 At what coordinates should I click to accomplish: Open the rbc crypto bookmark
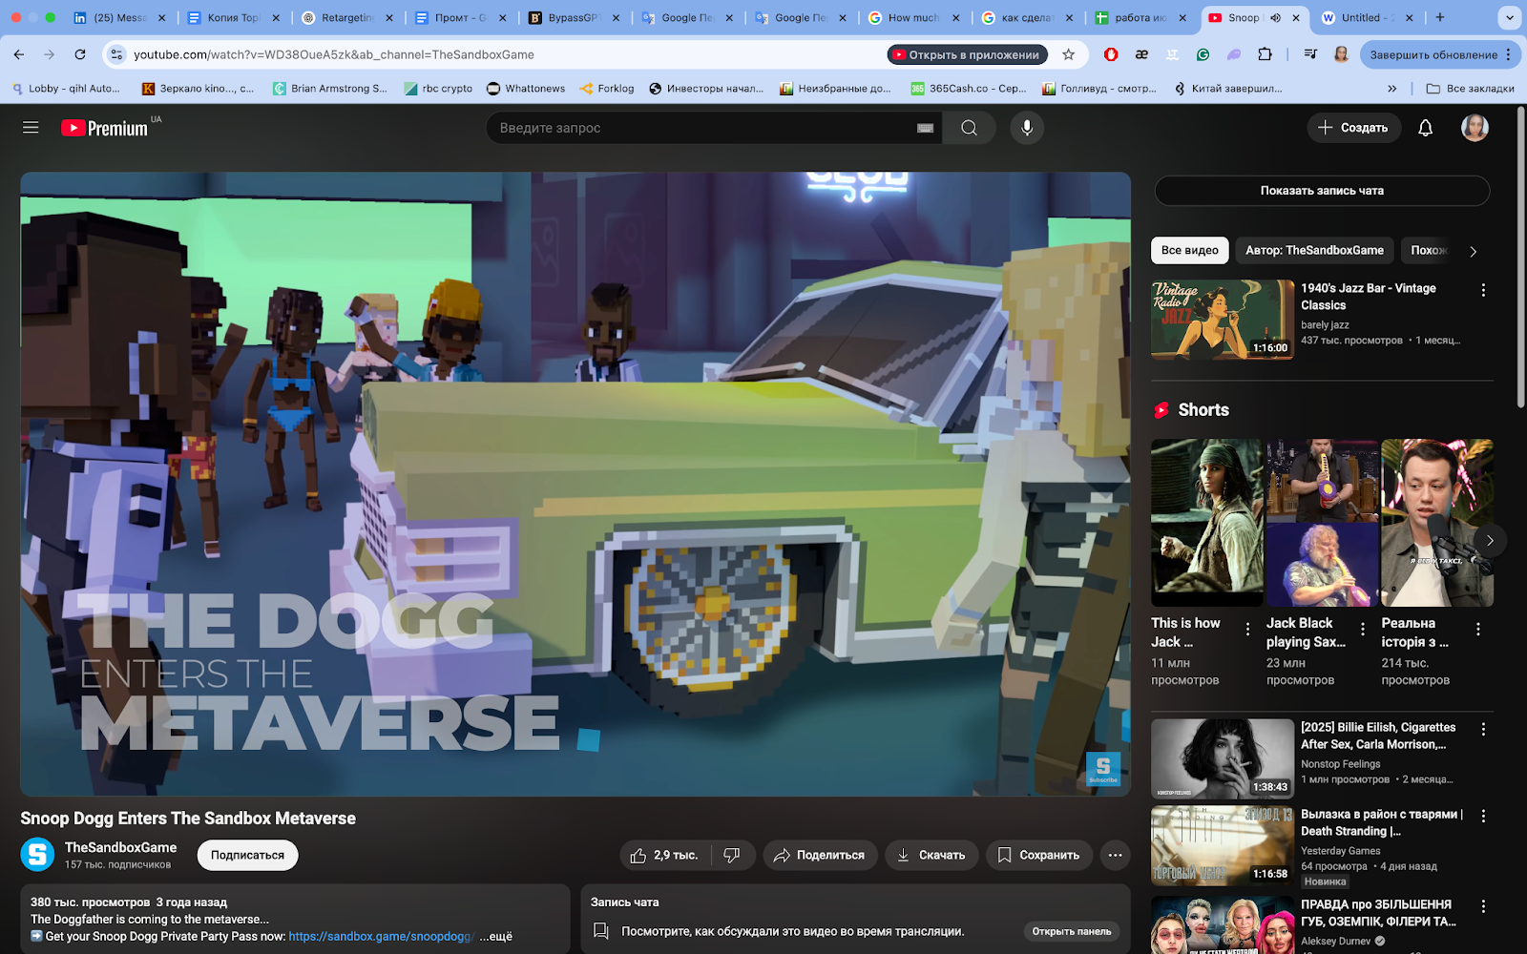coord(439,89)
